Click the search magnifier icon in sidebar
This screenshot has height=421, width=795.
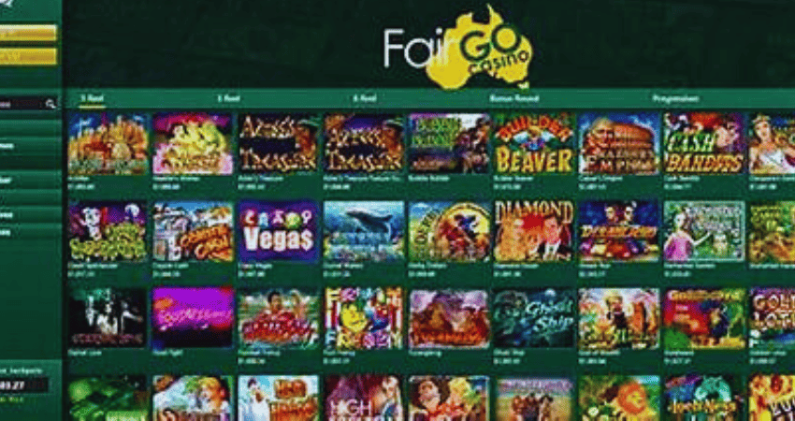(51, 104)
